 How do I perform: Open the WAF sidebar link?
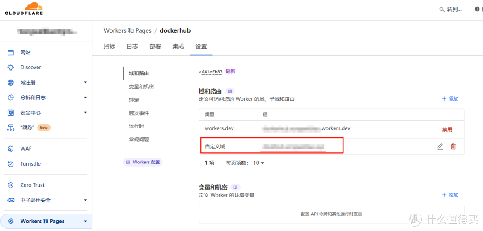[x=26, y=149]
